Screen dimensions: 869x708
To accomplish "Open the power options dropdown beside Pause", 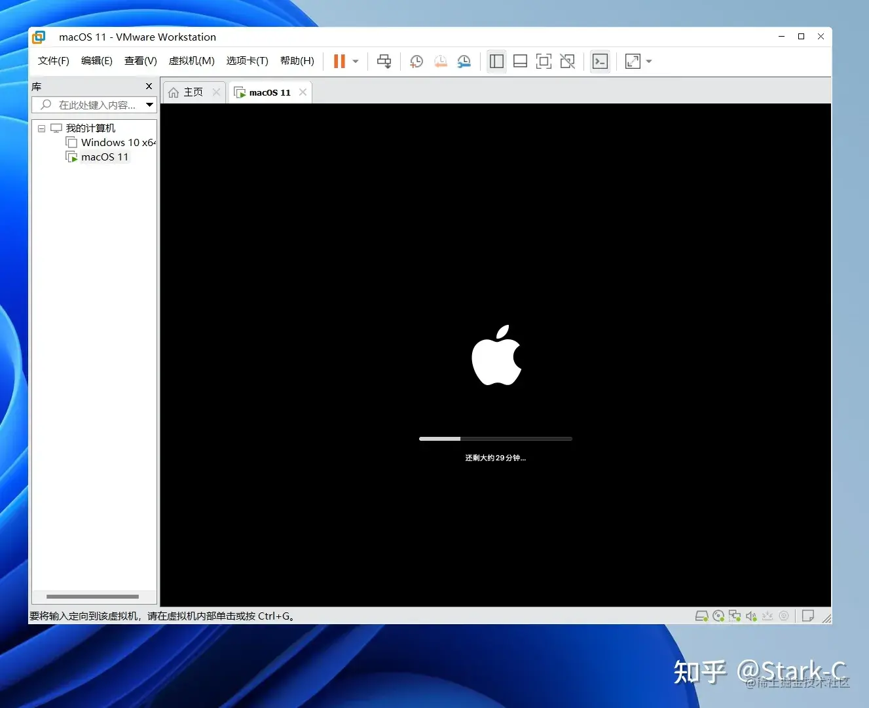I will [356, 61].
